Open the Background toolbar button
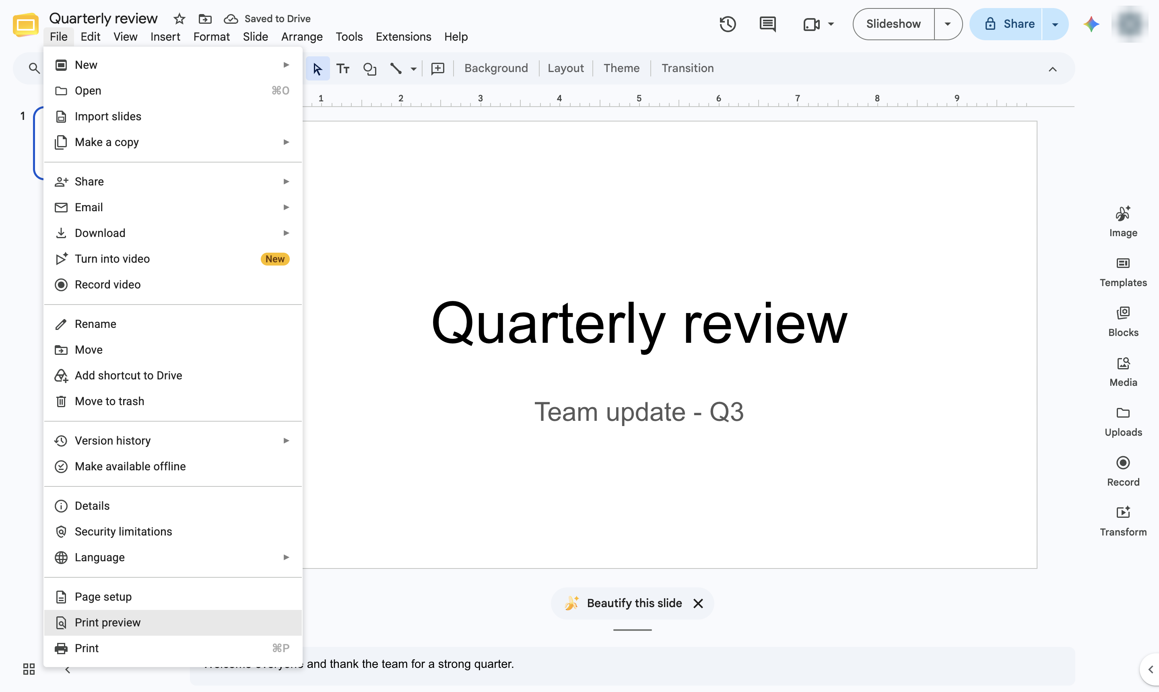The height and width of the screenshot is (692, 1159). 496,68
